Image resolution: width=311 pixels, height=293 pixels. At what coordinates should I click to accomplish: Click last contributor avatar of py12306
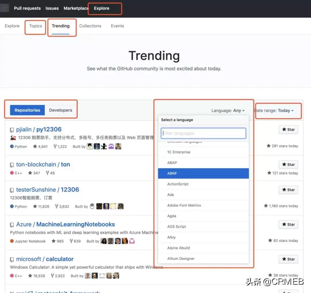118,146
